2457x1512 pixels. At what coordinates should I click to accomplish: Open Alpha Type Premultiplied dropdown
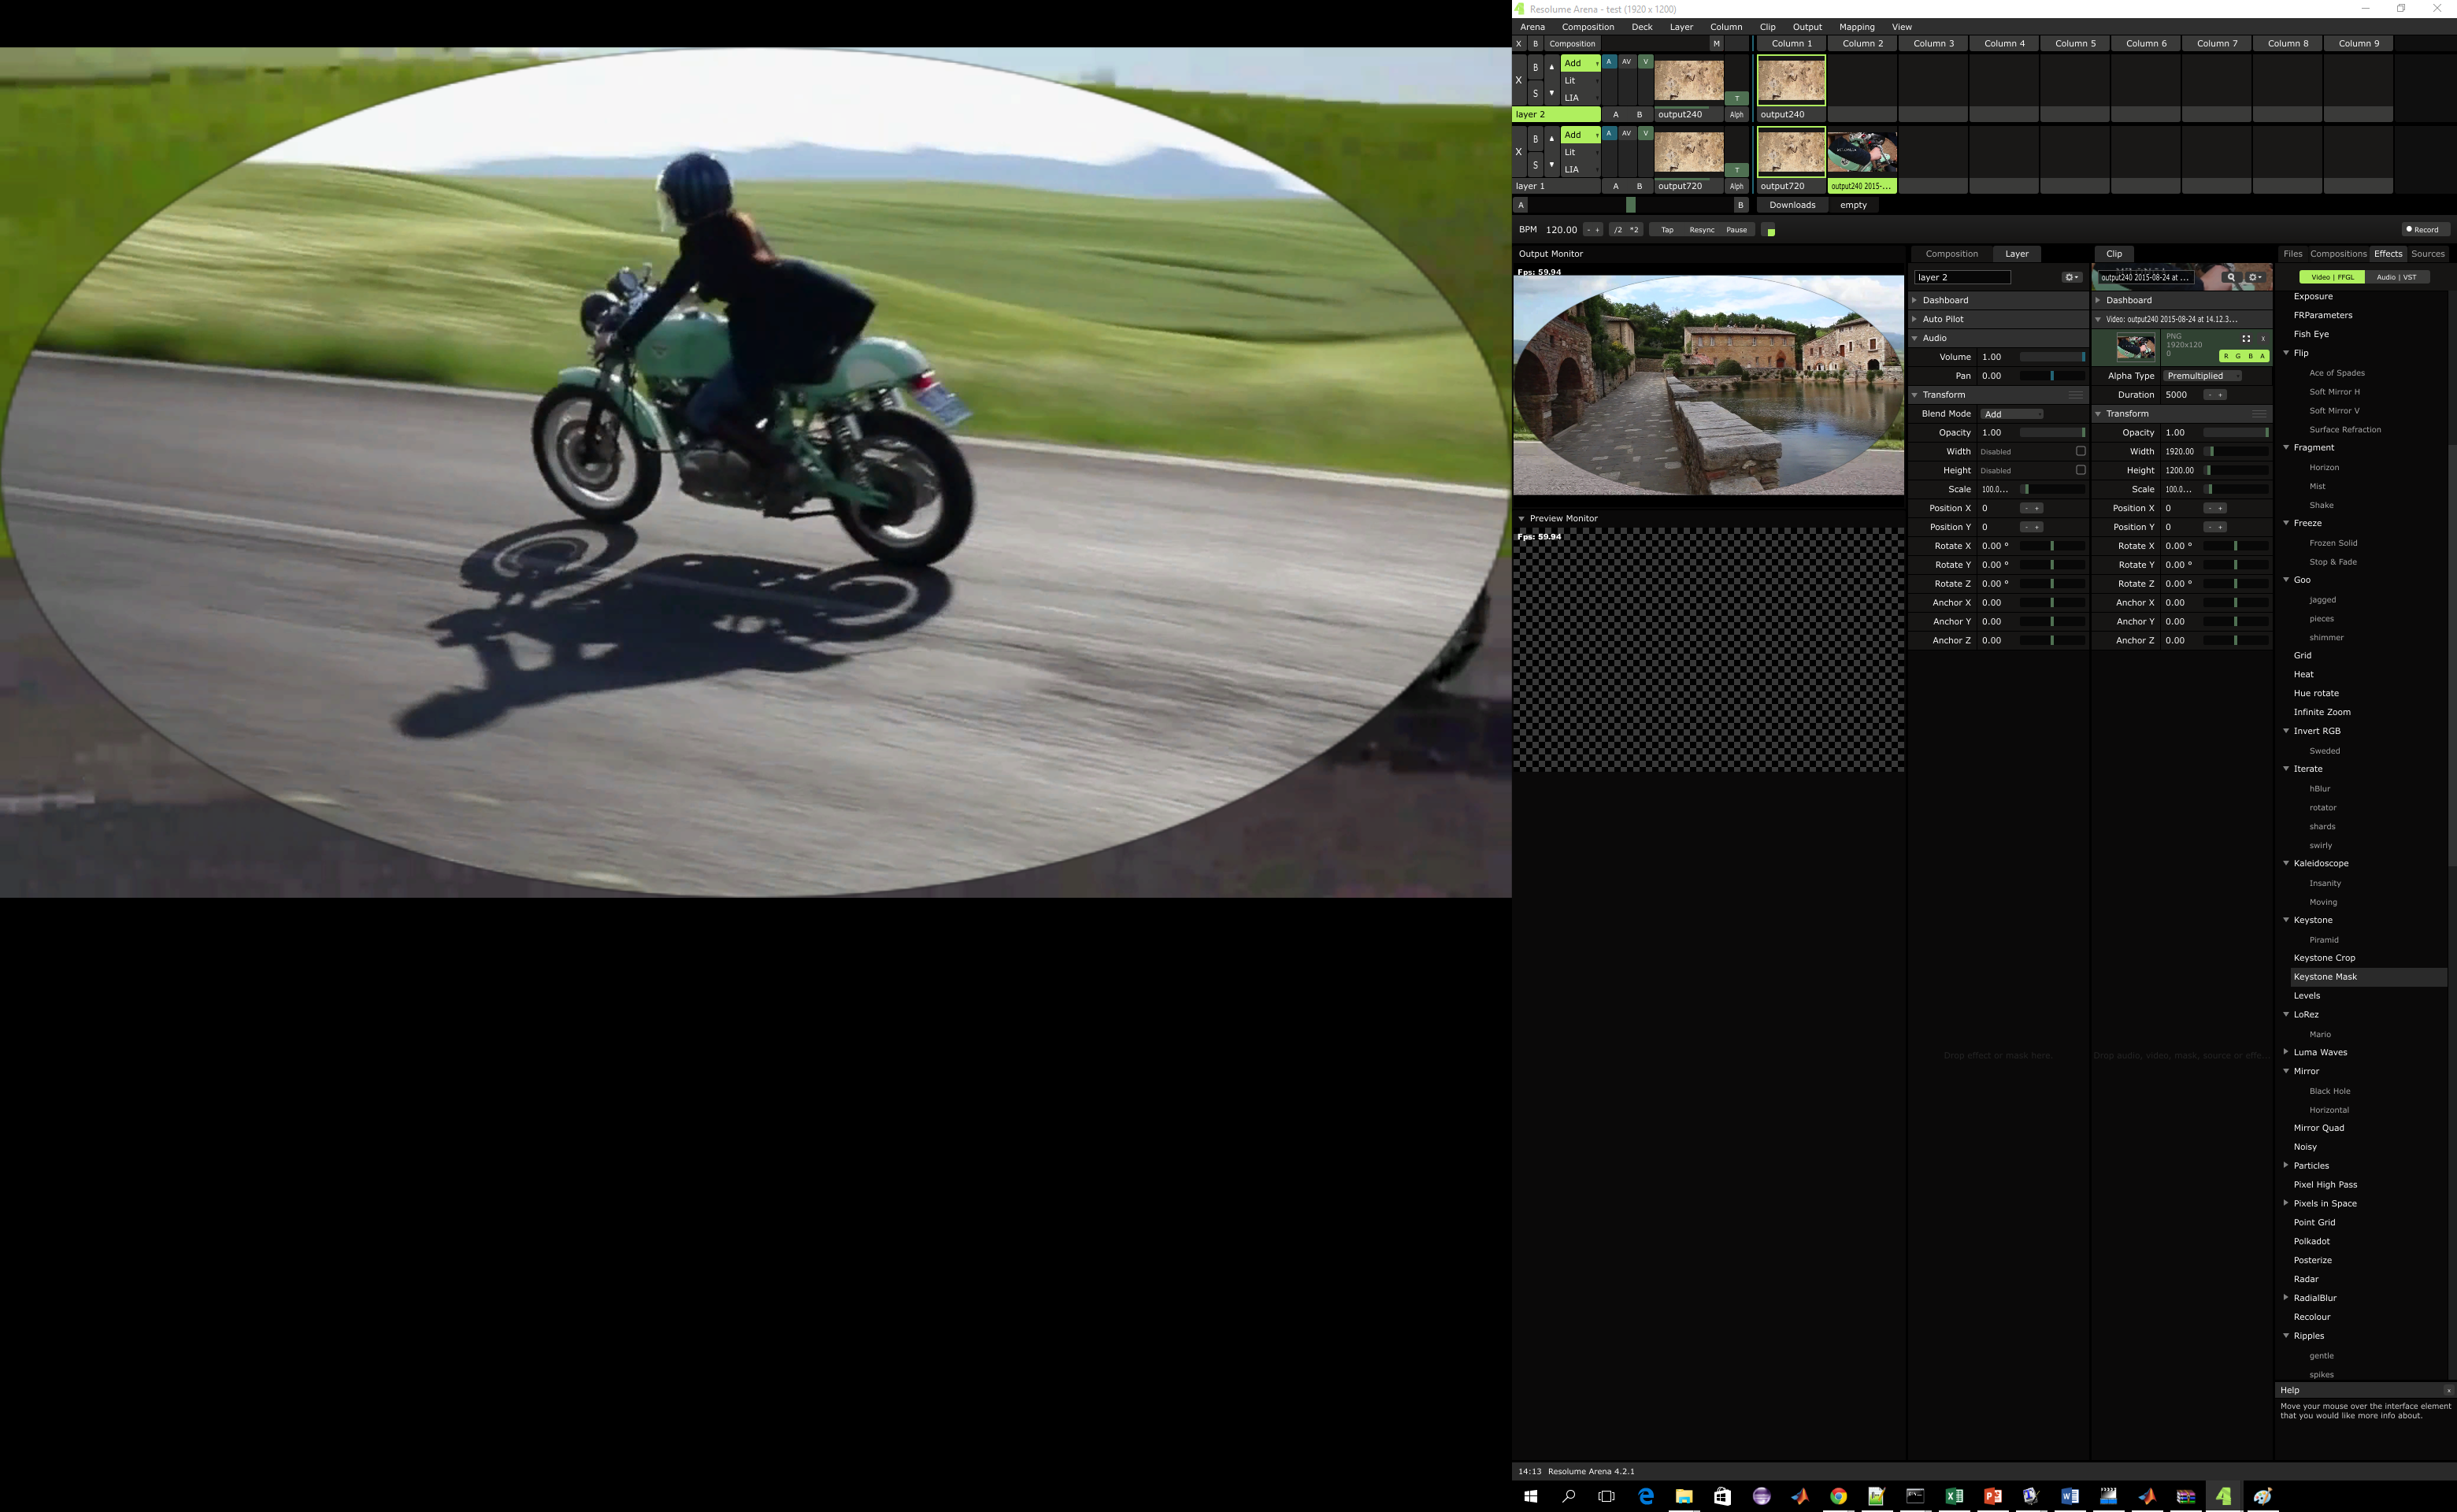2203,376
